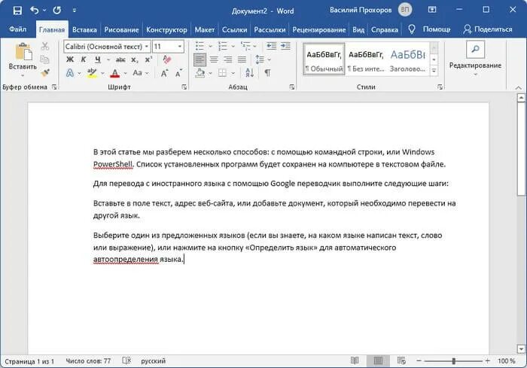527x368 pixels.
Task: Click Вставить paste label button
Action: tap(23, 66)
